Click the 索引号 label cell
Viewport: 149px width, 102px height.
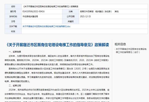13,11
